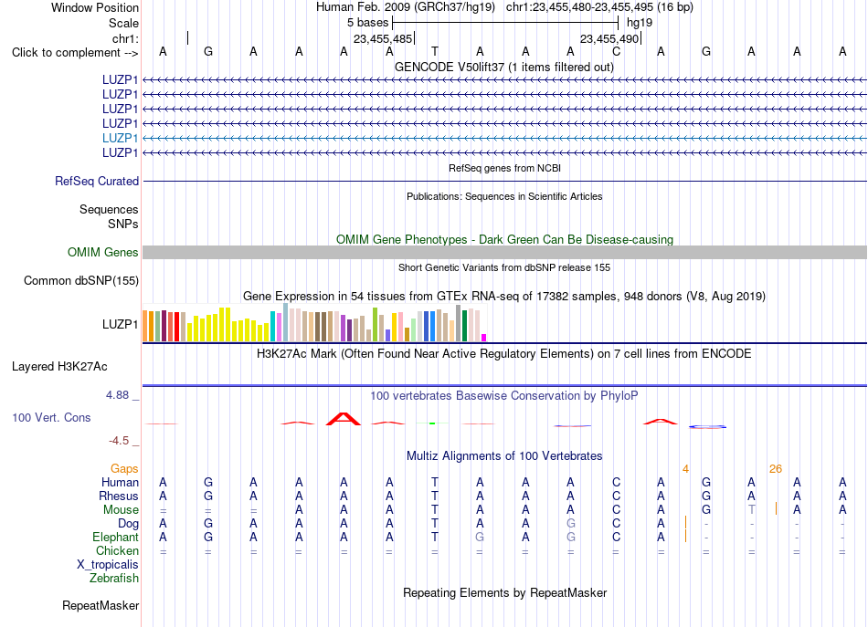This screenshot has height=627, width=868.
Task: Click the 'Elephant' species row label
Action: (x=115, y=537)
